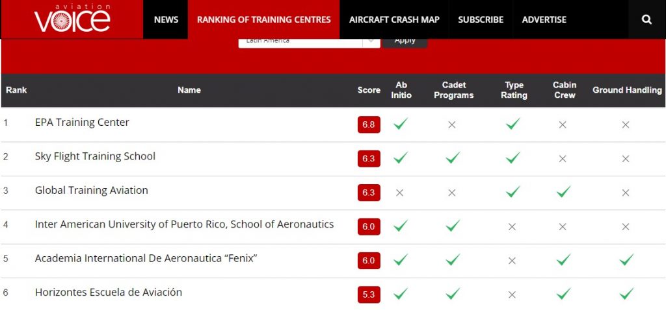Open EPA Training Center link
The image size is (666, 310).
tap(82, 122)
